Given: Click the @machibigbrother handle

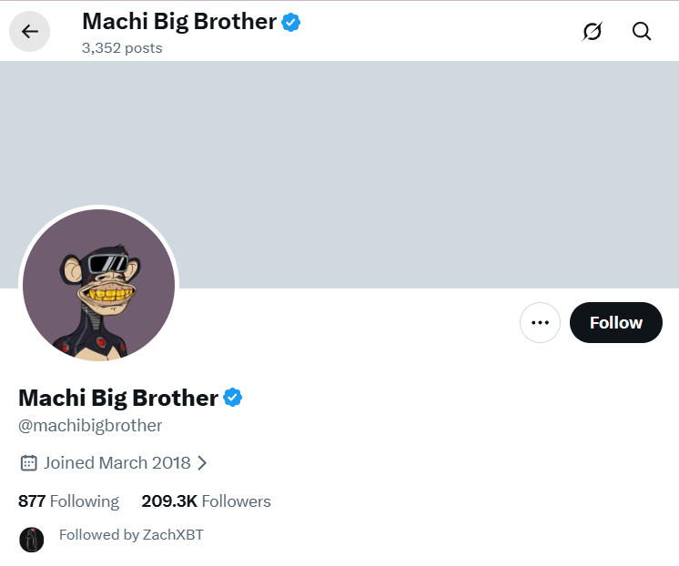Looking at the screenshot, I should tap(90, 425).
